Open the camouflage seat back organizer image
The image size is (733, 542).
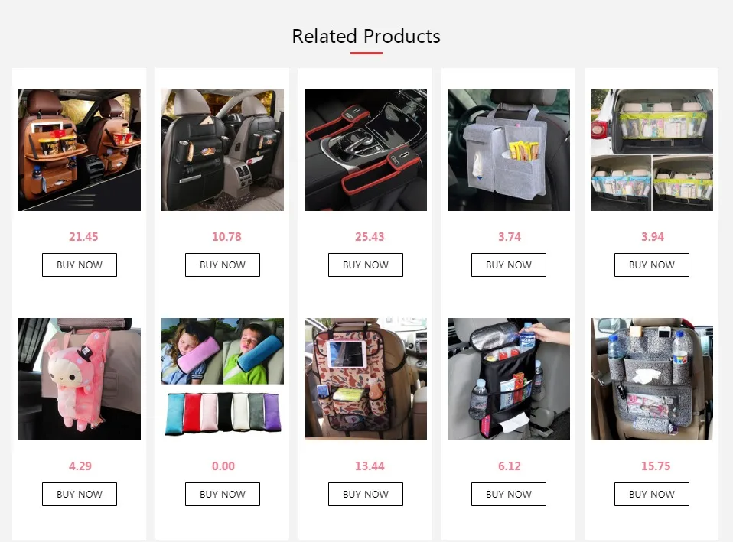pyautogui.click(x=366, y=379)
